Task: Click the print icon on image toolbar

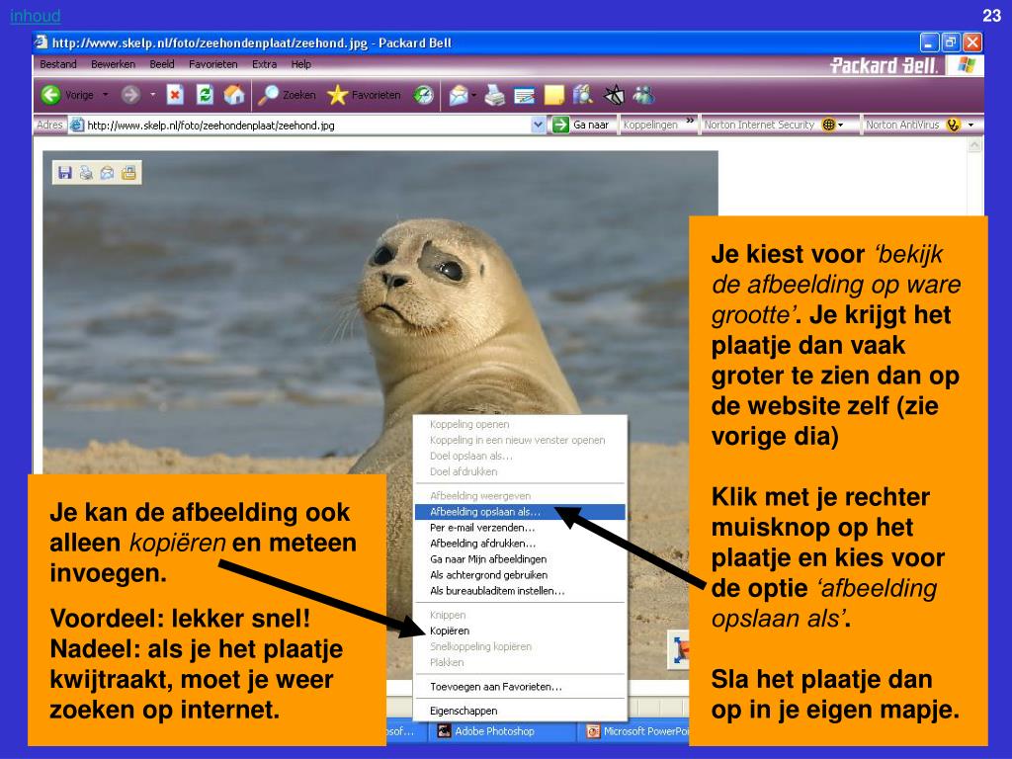Action: 86,172
